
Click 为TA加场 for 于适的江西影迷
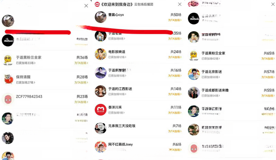click(x=174, y=94)
